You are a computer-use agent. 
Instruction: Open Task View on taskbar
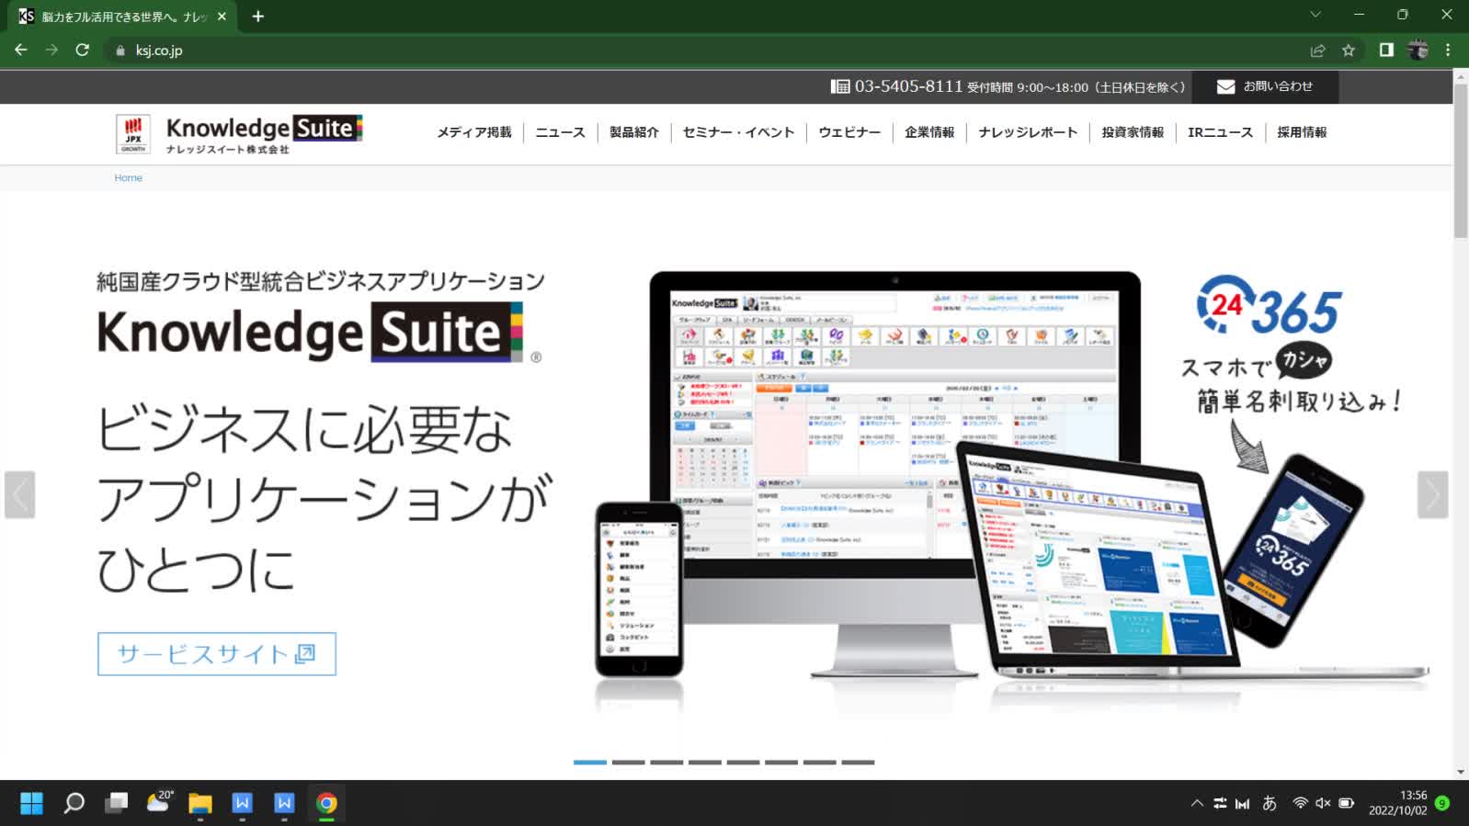tap(116, 803)
